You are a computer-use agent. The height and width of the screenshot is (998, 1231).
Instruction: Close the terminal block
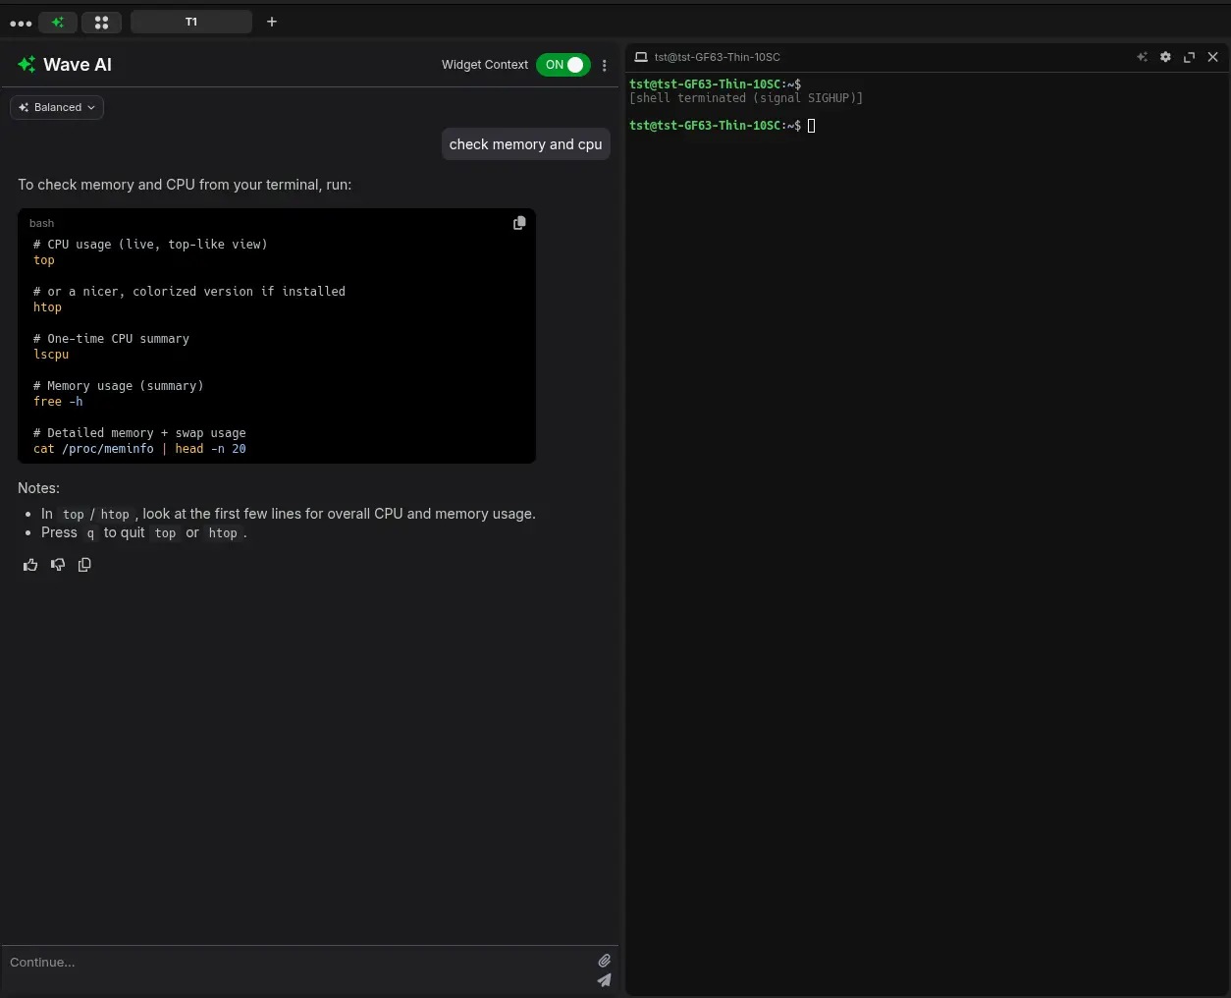coord(1212,57)
